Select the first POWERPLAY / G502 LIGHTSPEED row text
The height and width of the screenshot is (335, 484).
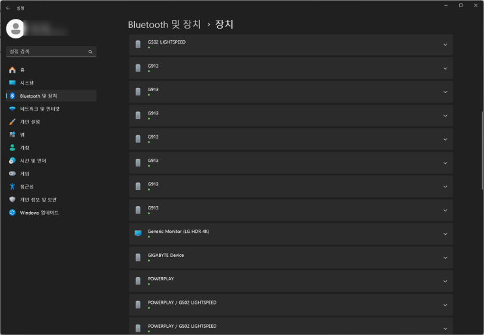pyautogui.click(x=182, y=302)
